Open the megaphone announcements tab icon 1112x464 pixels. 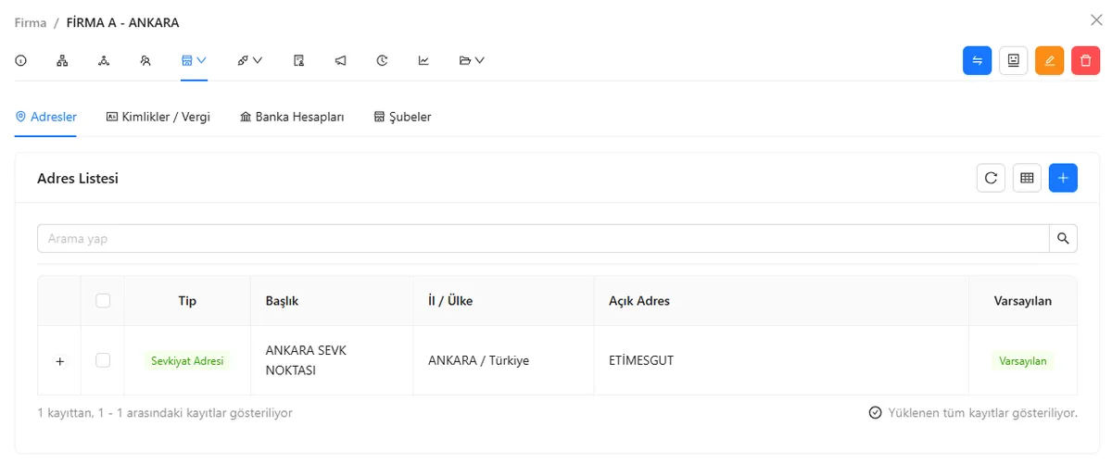tap(340, 60)
